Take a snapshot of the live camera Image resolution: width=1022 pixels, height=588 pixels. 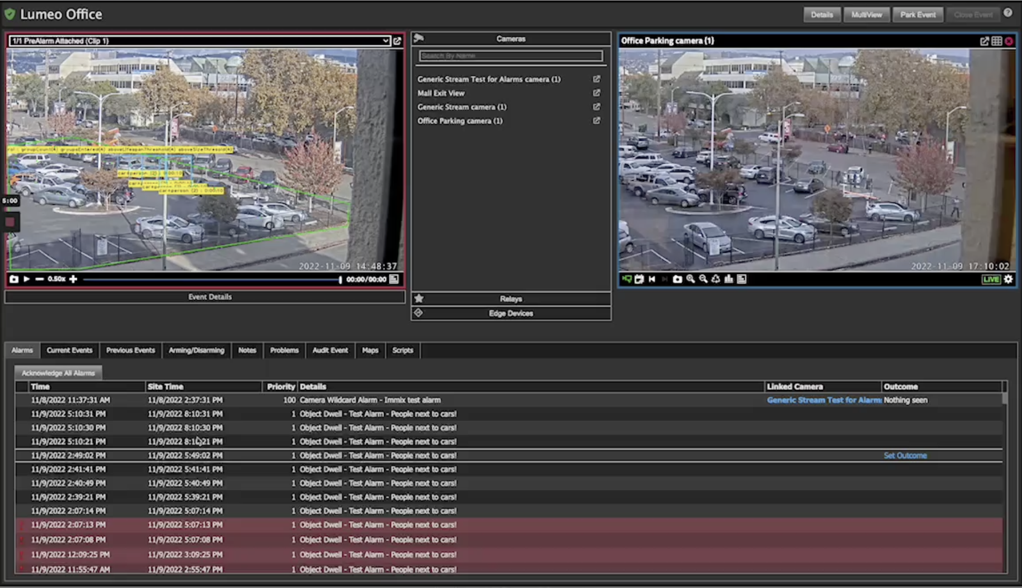[677, 279]
